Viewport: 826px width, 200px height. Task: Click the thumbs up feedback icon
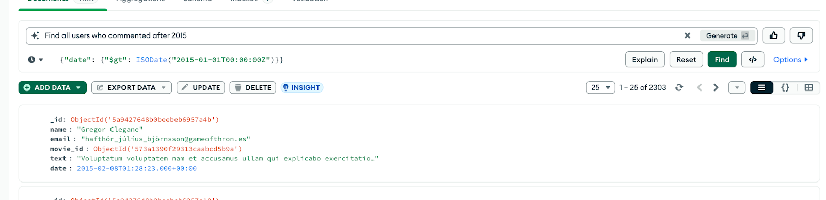(x=773, y=35)
